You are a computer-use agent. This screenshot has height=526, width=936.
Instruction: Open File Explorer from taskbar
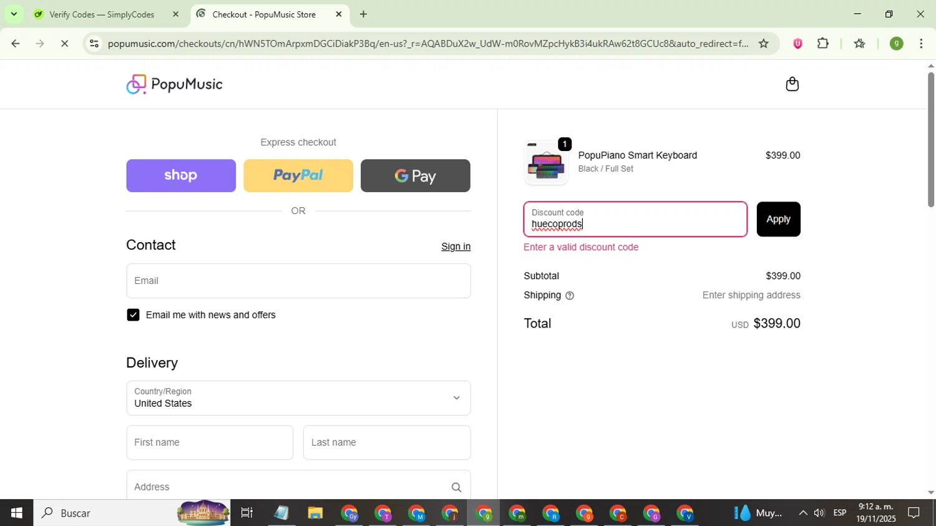pyautogui.click(x=315, y=513)
